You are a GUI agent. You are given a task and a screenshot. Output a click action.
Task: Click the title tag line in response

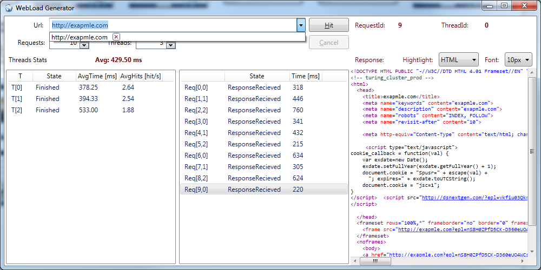[401, 97]
